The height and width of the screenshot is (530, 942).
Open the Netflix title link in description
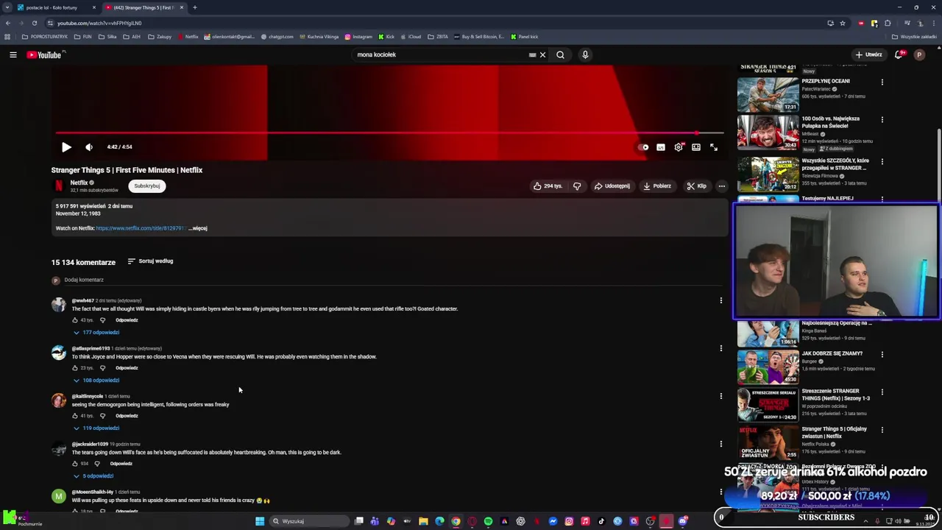(x=140, y=228)
